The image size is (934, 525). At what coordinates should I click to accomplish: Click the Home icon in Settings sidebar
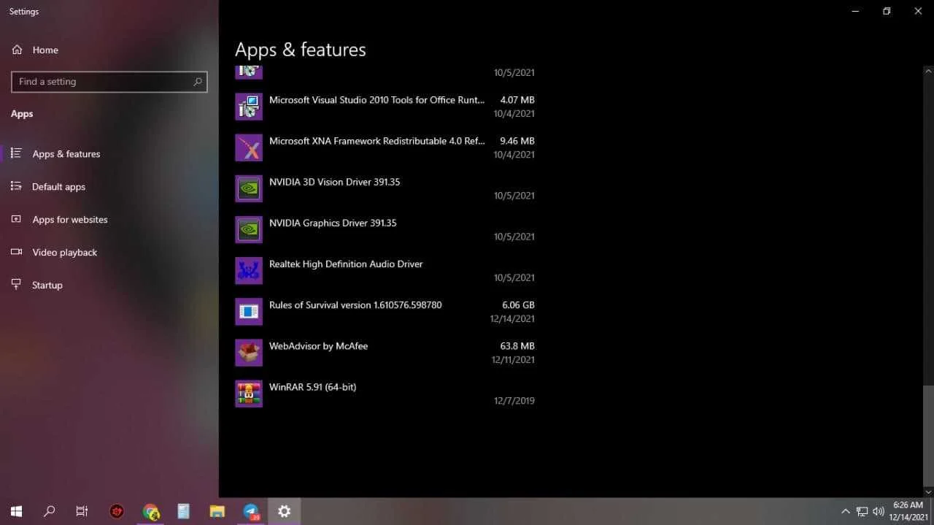tap(17, 50)
